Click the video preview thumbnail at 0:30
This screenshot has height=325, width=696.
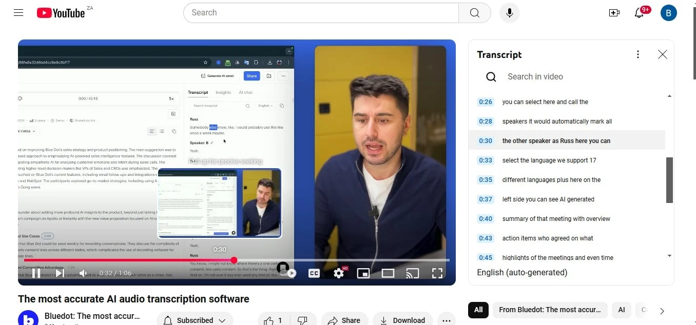pyautogui.click(x=219, y=203)
